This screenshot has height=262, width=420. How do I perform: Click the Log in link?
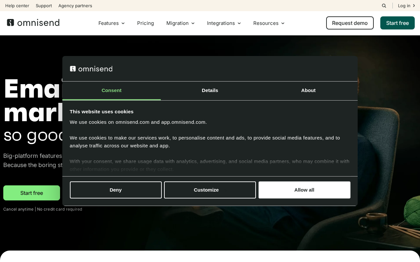click(x=407, y=6)
